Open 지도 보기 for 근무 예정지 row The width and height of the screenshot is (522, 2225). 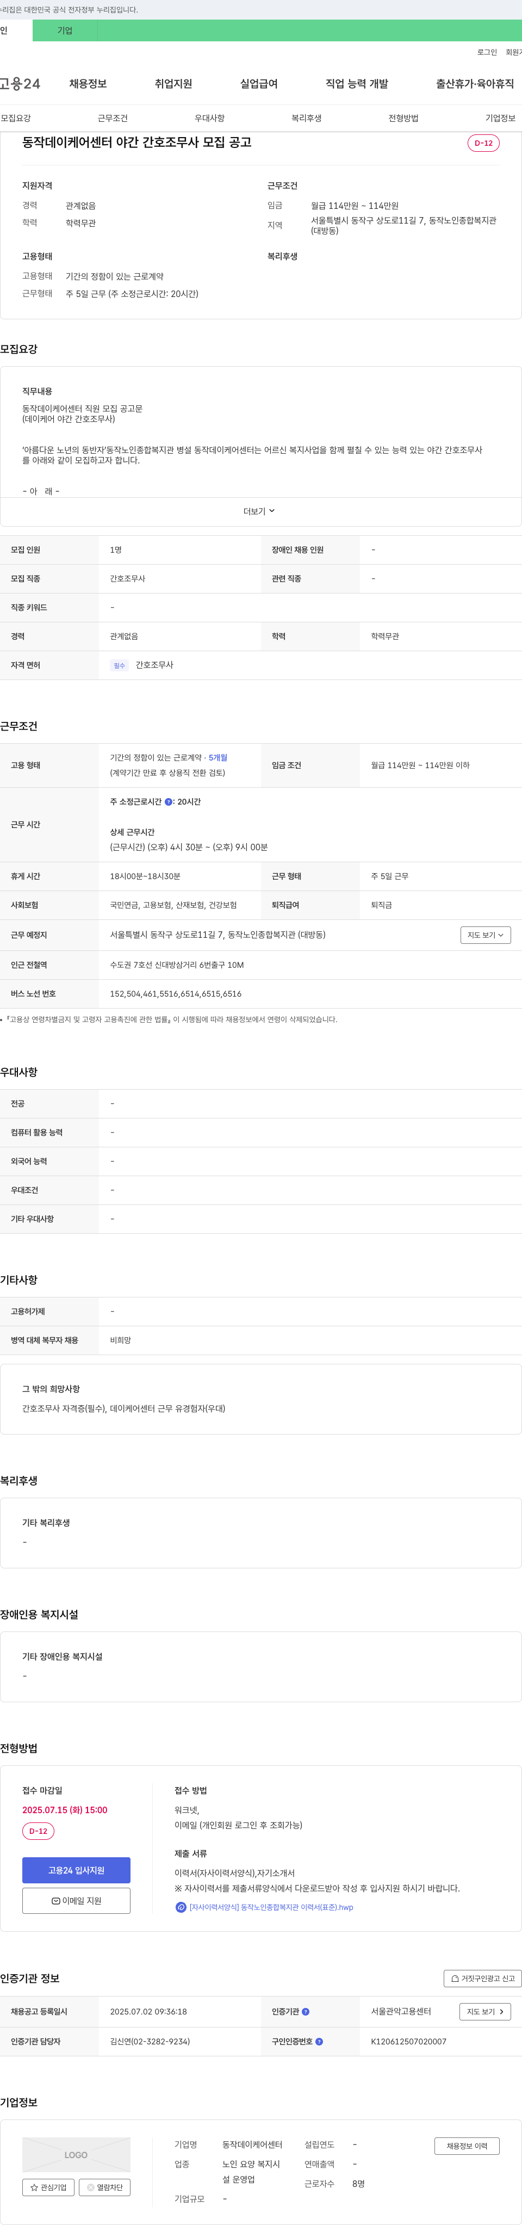(x=485, y=936)
